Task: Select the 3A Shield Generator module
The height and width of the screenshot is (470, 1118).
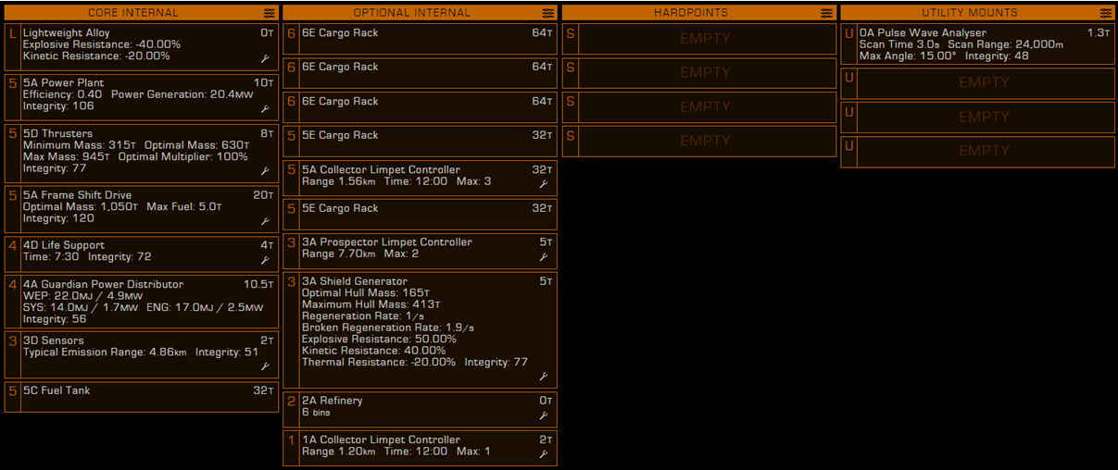Action: [421, 330]
